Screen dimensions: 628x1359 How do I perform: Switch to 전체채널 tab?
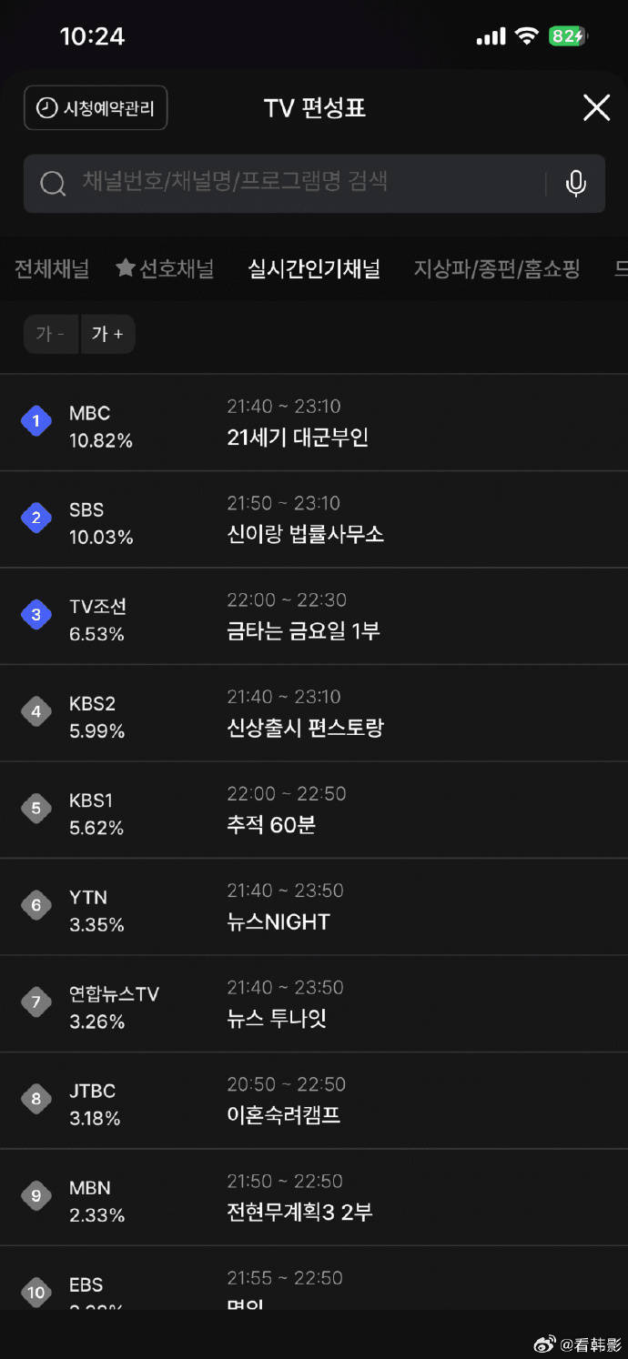tap(52, 268)
